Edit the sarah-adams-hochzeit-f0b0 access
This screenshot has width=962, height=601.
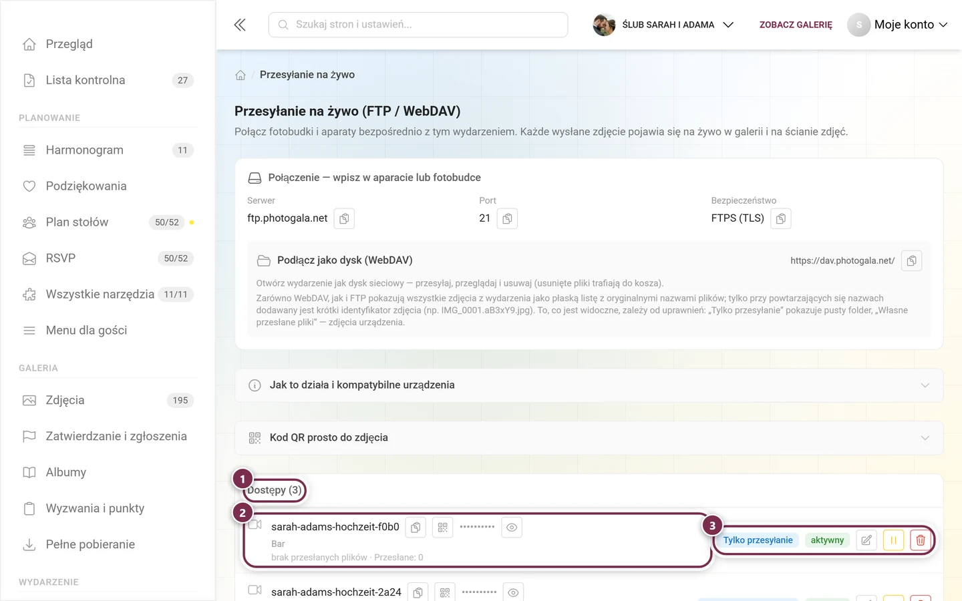(866, 540)
